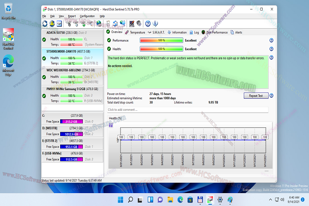Click the 'Click to add comment' field

pyautogui.click(x=188, y=109)
